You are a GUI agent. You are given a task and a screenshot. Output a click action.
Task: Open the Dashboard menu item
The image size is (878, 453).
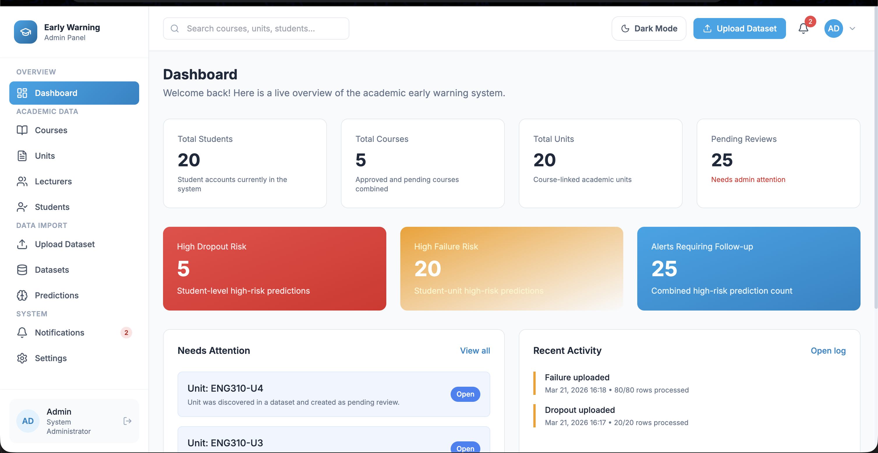(x=74, y=93)
